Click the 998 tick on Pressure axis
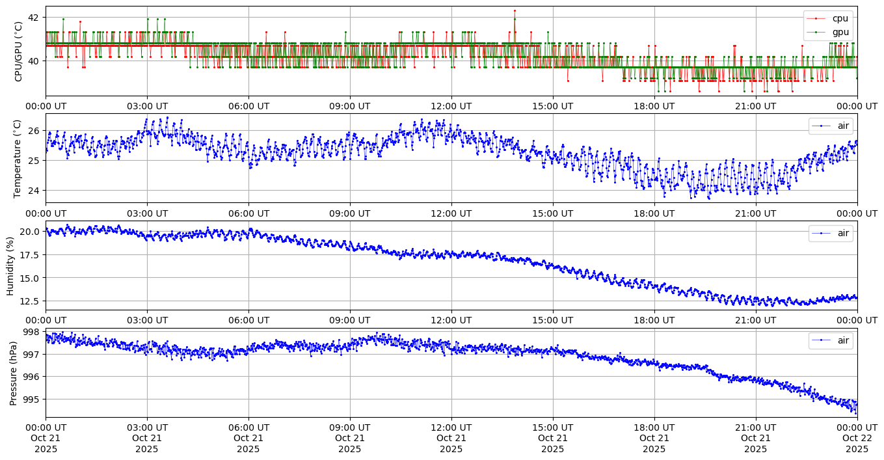884x460 pixels. (31, 332)
